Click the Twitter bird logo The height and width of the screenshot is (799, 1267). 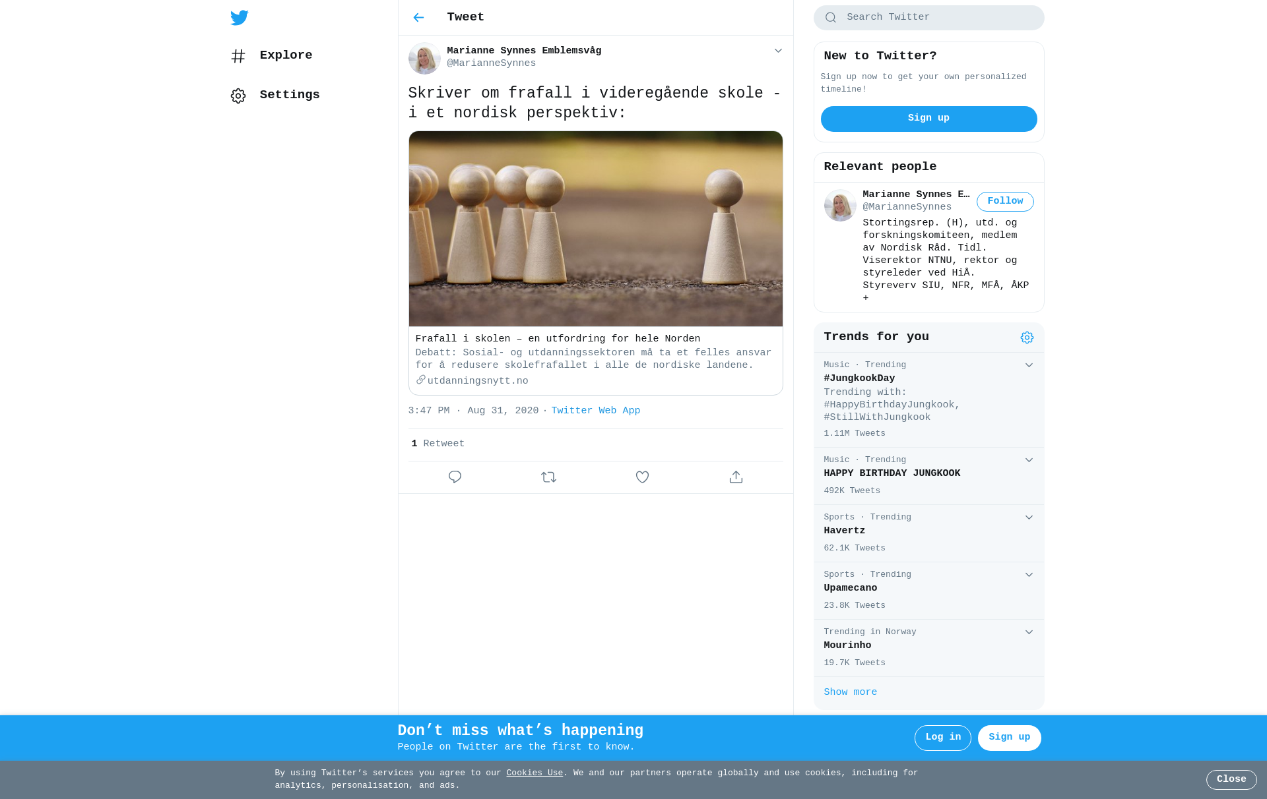[239, 18]
